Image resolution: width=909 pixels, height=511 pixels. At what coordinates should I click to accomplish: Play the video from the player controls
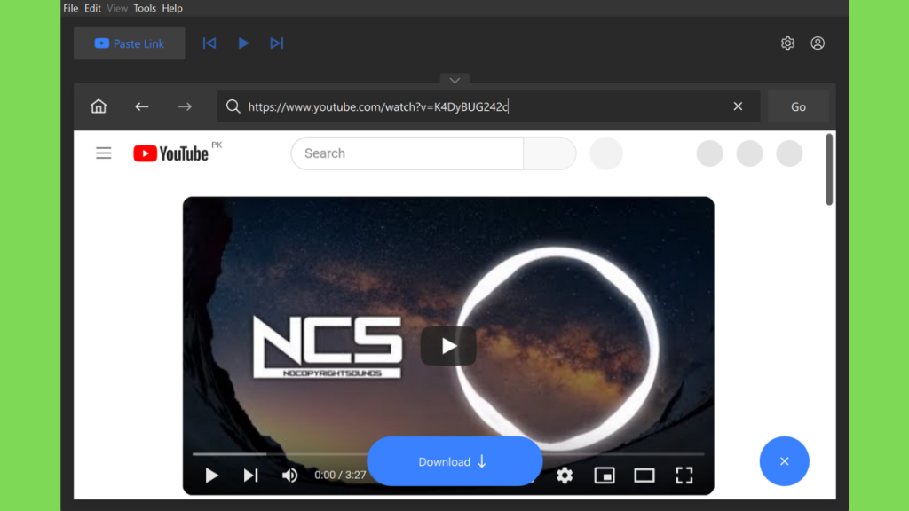(212, 476)
